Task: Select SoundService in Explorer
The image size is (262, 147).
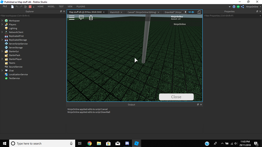Action: [15, 67]
